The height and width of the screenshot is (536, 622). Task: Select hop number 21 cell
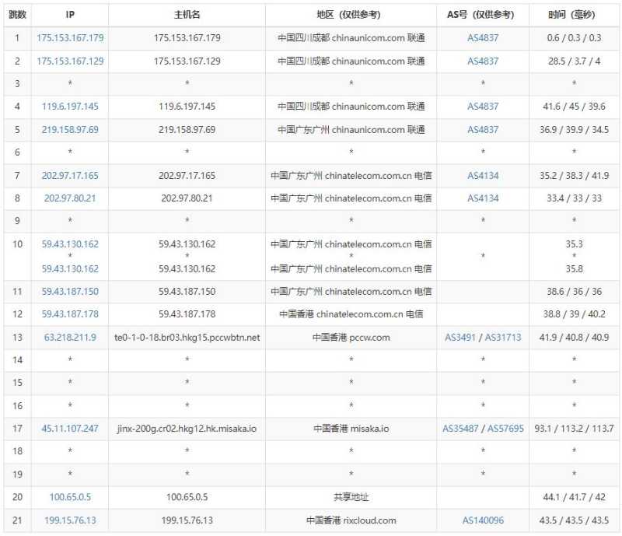17,520
